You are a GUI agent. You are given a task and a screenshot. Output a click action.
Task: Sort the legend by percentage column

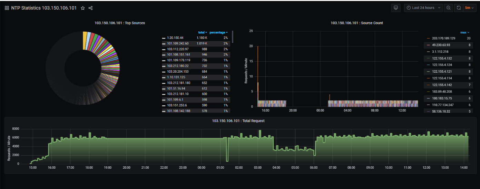(218, 32)
